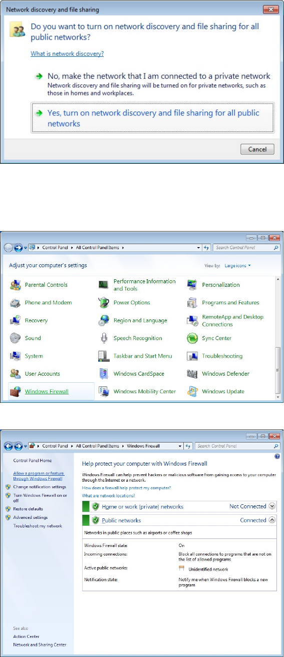Image resolution: width=284 pixels, height=657 pixels.
Task: Open the System icon
Action: tap(16, 356)
